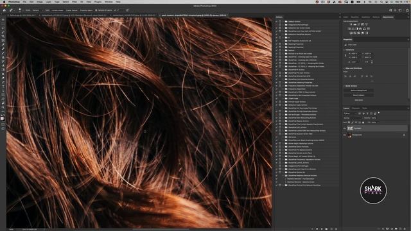The image size is (411, 231).
Task: Add a Hue/Saturation adjustment
Action: tap(349, 29)
